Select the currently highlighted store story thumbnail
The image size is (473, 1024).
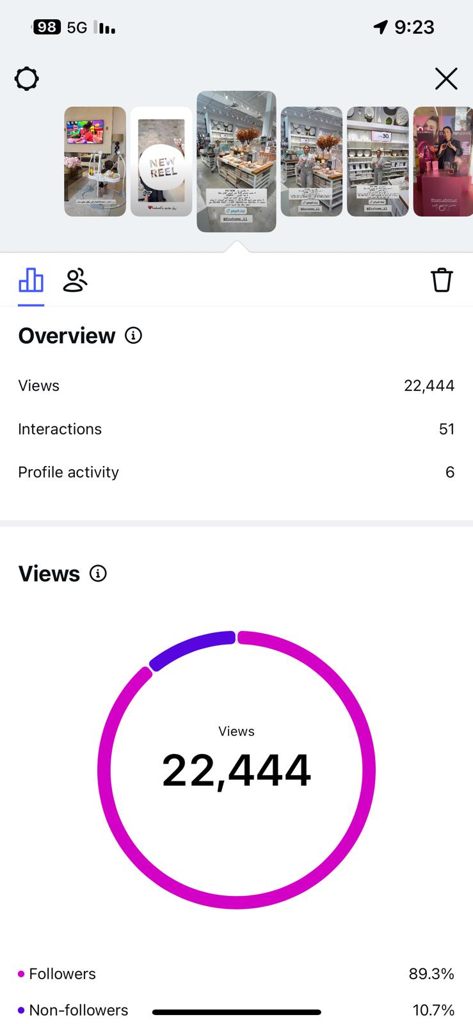click(236, 161)
